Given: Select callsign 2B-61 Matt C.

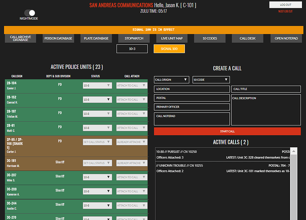Looking at the screenshot, I should pyautogui.click(x=11, y=128).
